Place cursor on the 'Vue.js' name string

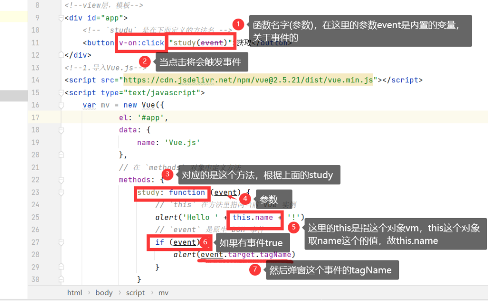tap(181, 142)
